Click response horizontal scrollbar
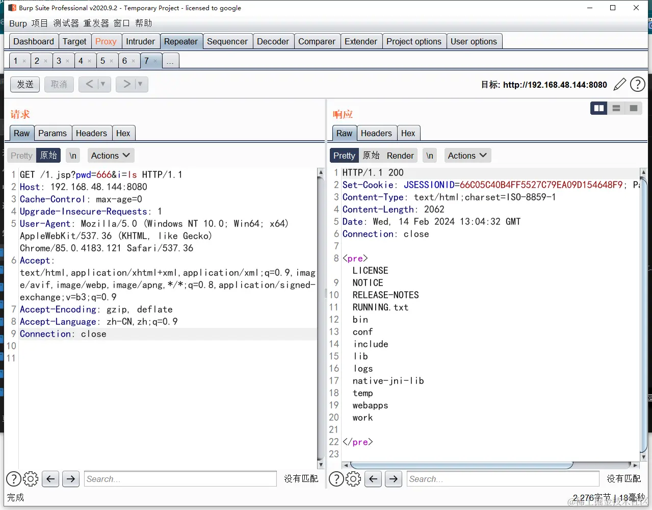 pos(461,465)
